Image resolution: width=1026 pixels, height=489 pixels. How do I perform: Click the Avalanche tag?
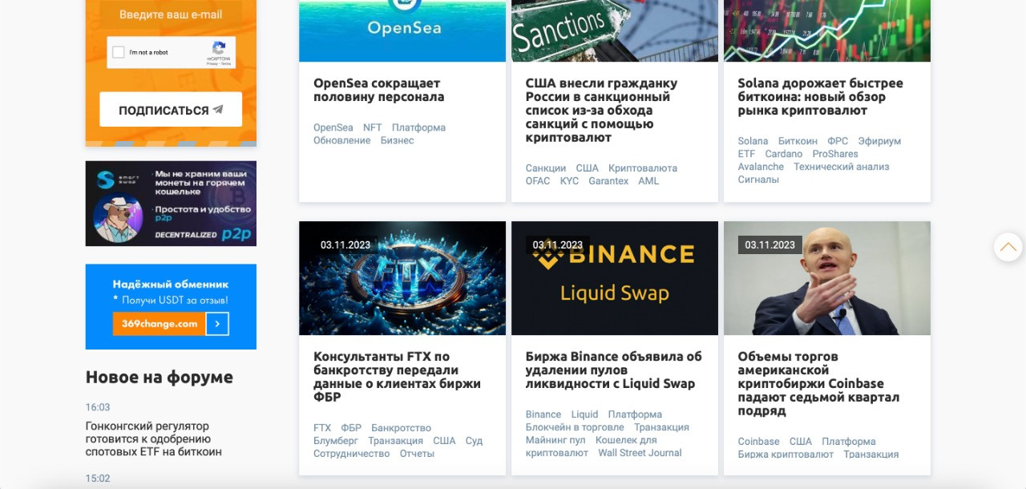pos(761,167)
